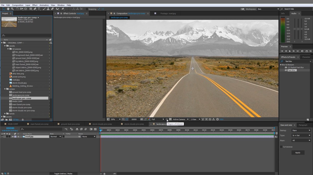The image size is (313, 175).
Task: Open the Effect menu
Action: pyautogui.click(x=35, y=5)
